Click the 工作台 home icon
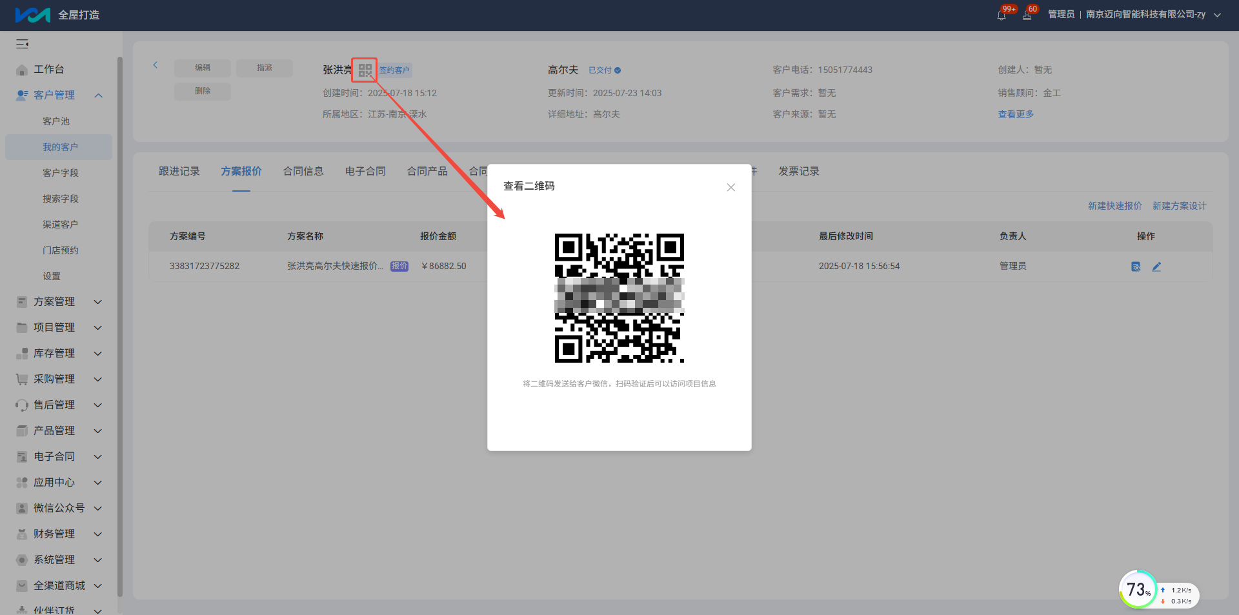The height and width of the screenshot is (615, 1239). click(22, 70)
